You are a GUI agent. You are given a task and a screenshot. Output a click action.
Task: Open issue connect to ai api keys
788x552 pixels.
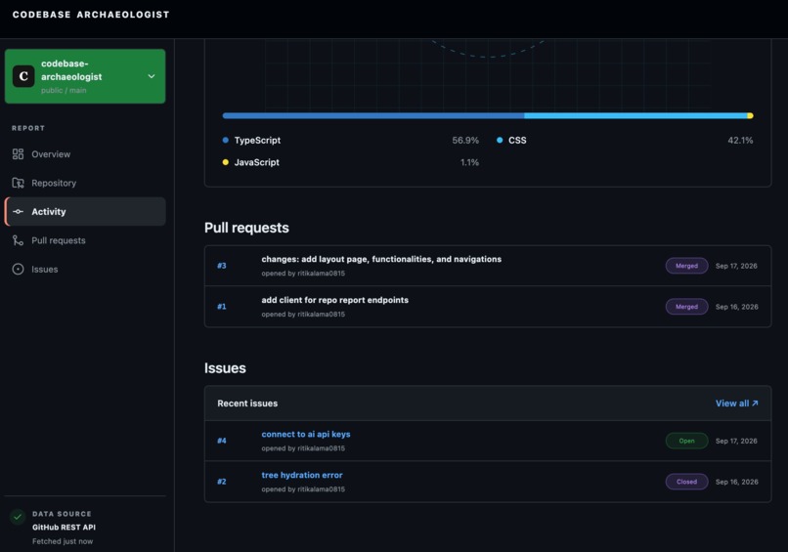306,434
